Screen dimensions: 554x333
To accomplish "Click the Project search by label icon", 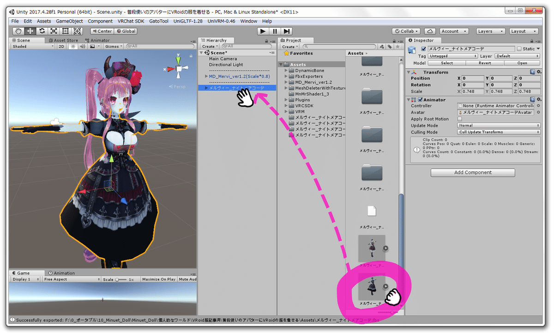I will (x=390, y=47).
